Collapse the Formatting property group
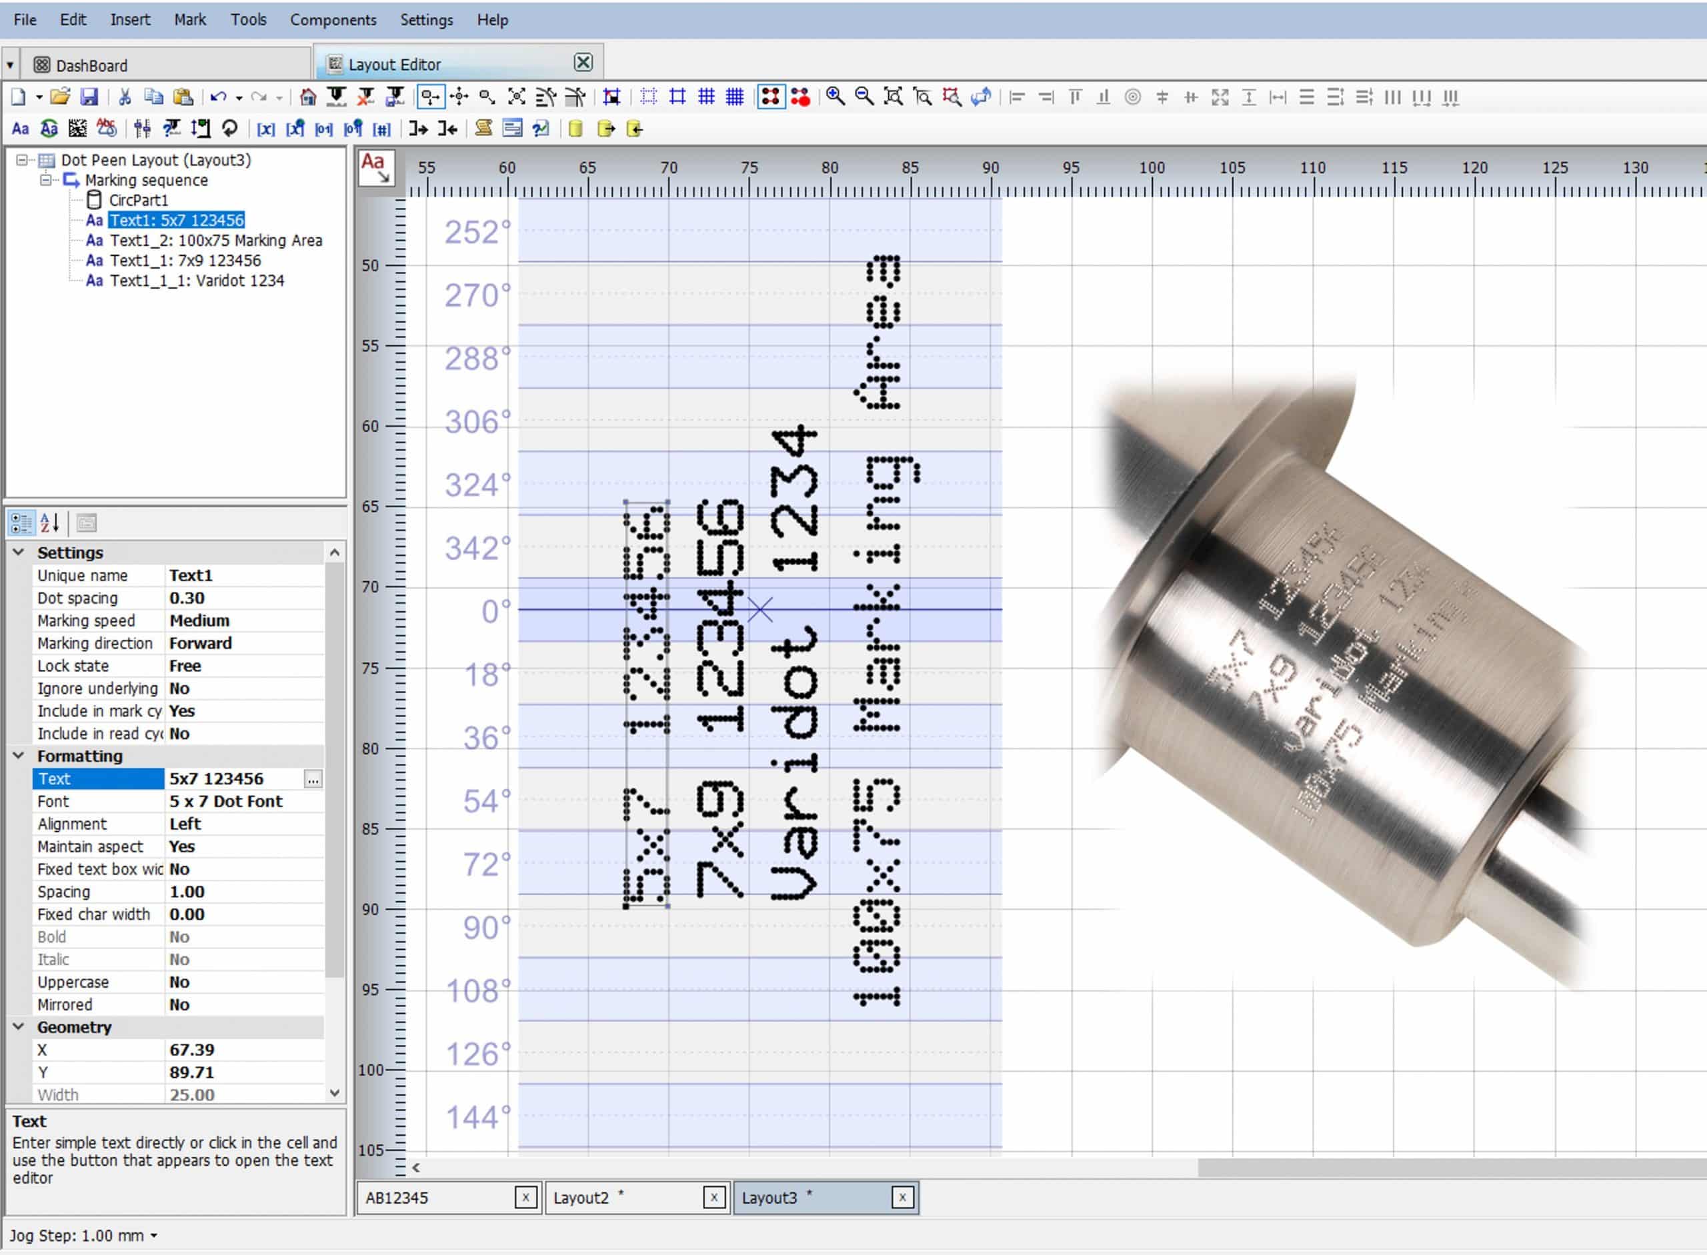 19,755
